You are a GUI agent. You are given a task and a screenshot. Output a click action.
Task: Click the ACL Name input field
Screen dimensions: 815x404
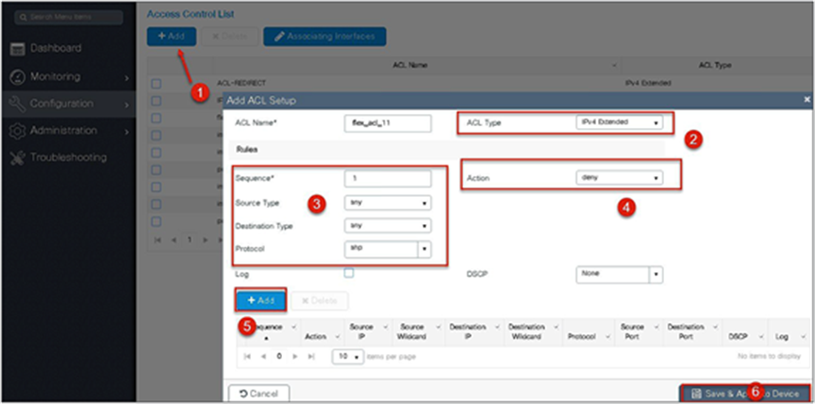tap(388, 123)
